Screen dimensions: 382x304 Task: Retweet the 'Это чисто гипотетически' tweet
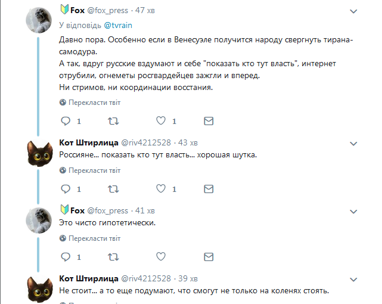(x=112, y=257)
